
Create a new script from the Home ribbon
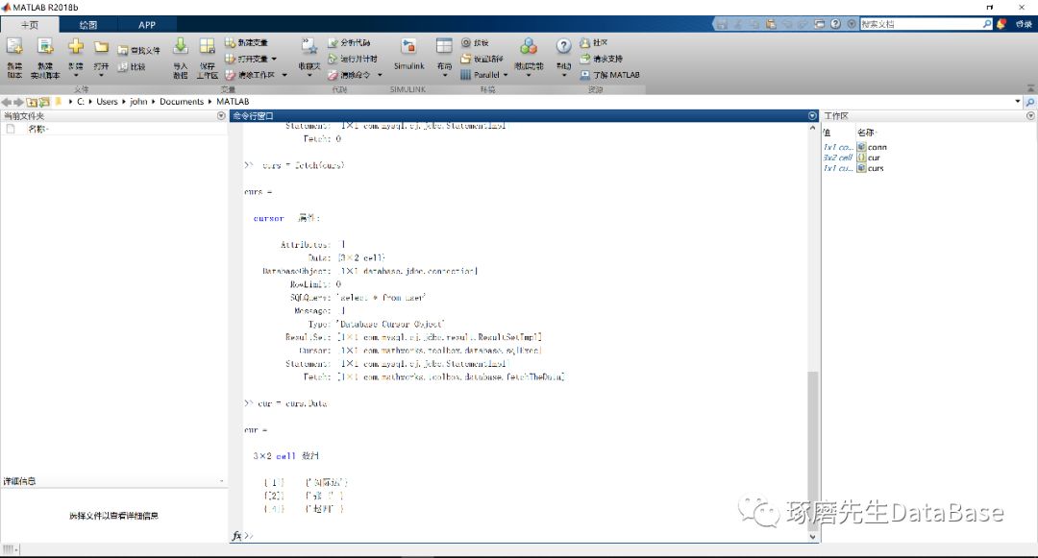pos(14,58)
